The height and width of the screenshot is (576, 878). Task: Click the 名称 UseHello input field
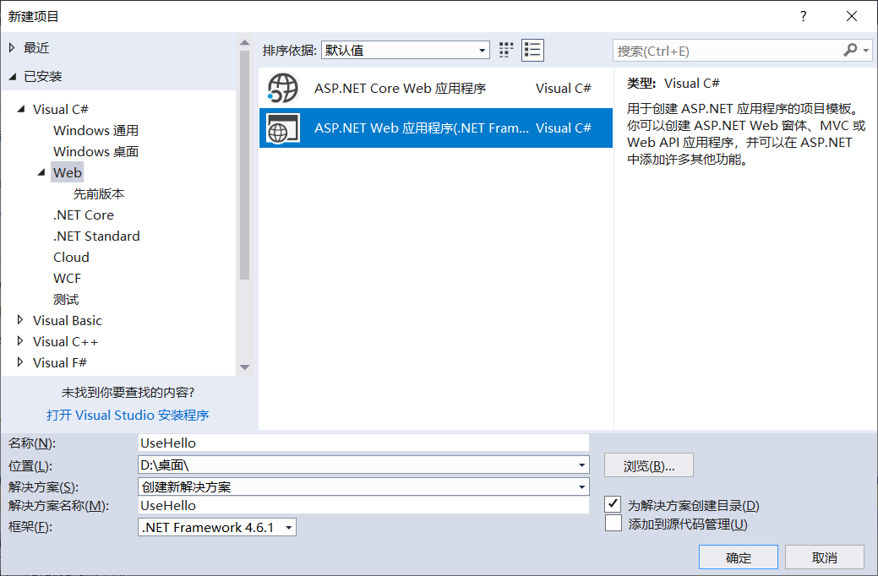coord(363,443)
